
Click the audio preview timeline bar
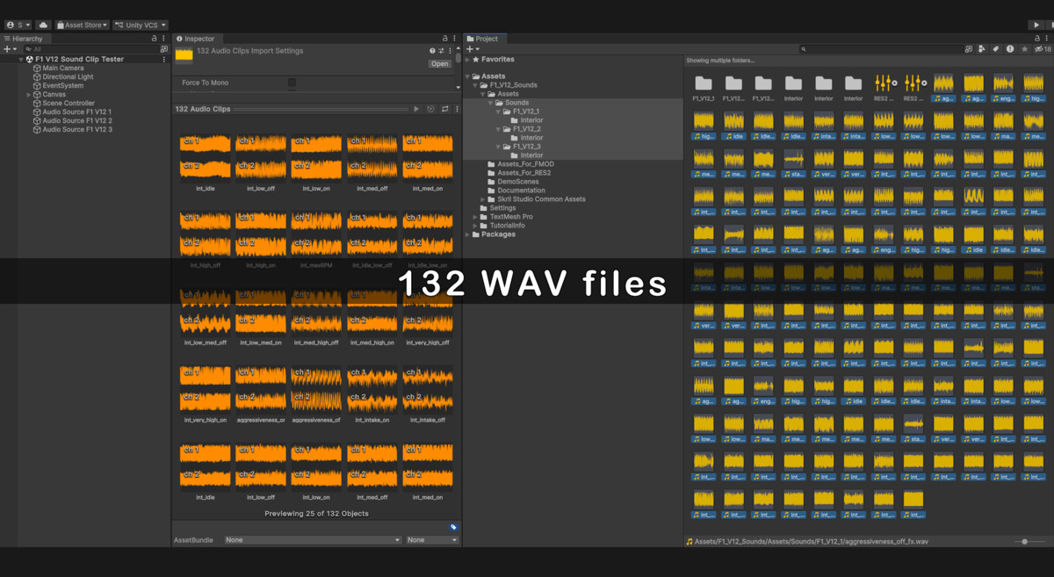click(321, 109)
